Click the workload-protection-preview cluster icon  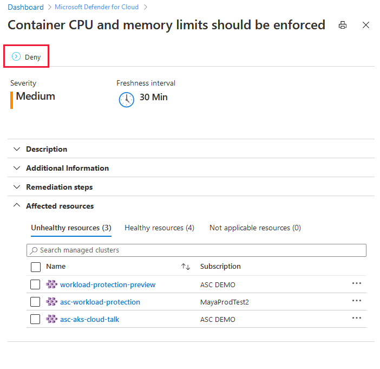tap(51, 284)
